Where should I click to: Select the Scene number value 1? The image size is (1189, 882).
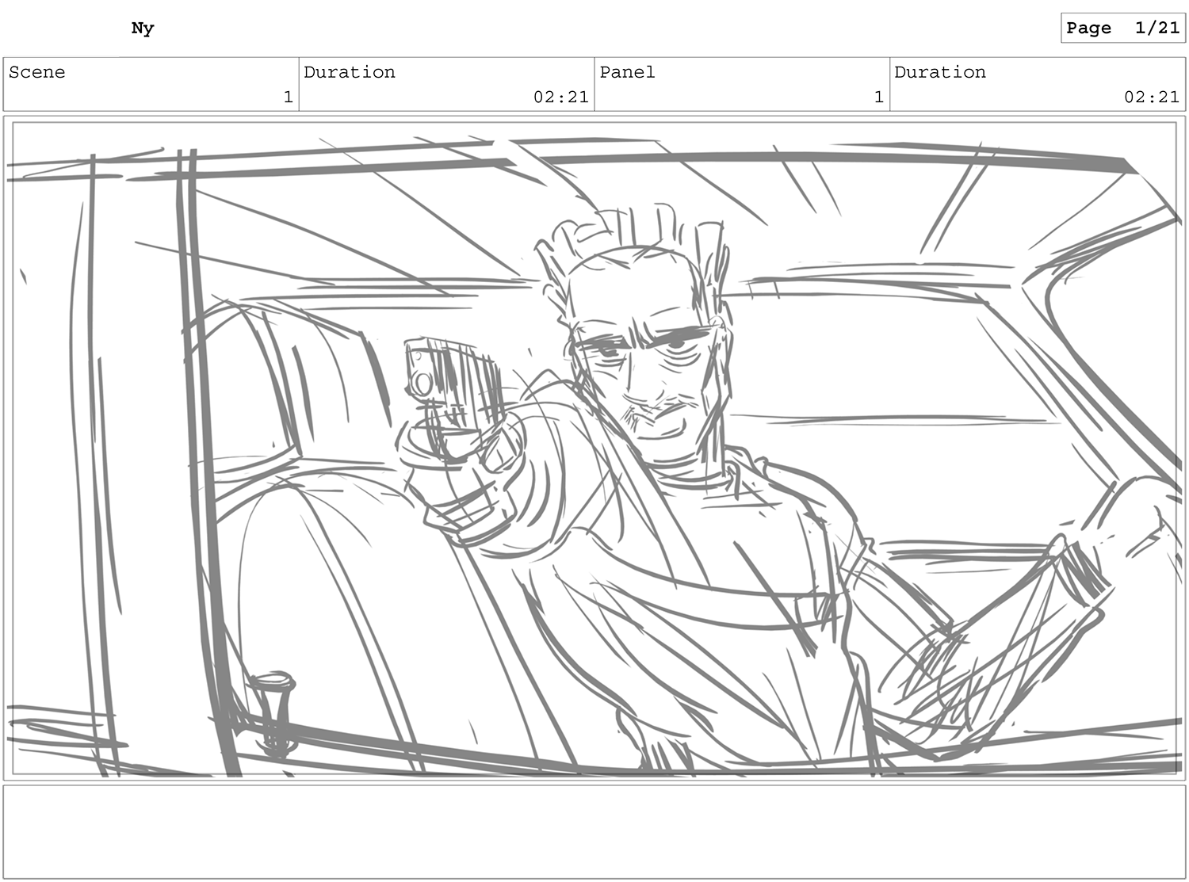coord(288,97)
